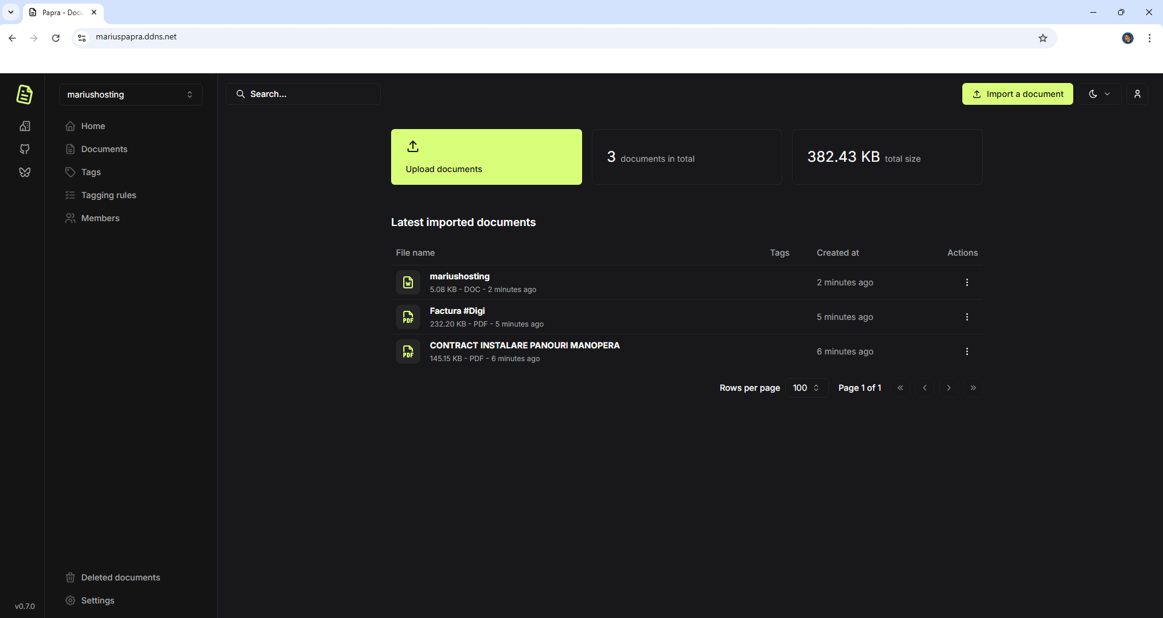Toggle the dark mode theme switcher
Image resolution: width=1163 pixels, height=618 pixels.
click(1099, 94)
